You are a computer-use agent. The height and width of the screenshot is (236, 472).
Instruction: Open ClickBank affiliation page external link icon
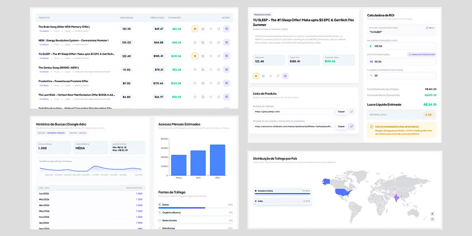352,126
